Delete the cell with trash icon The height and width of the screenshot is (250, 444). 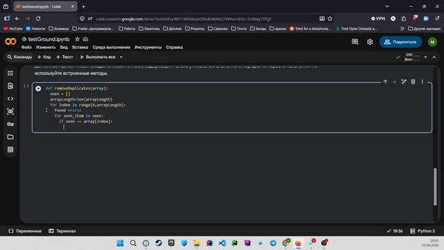tap(413, 82)
